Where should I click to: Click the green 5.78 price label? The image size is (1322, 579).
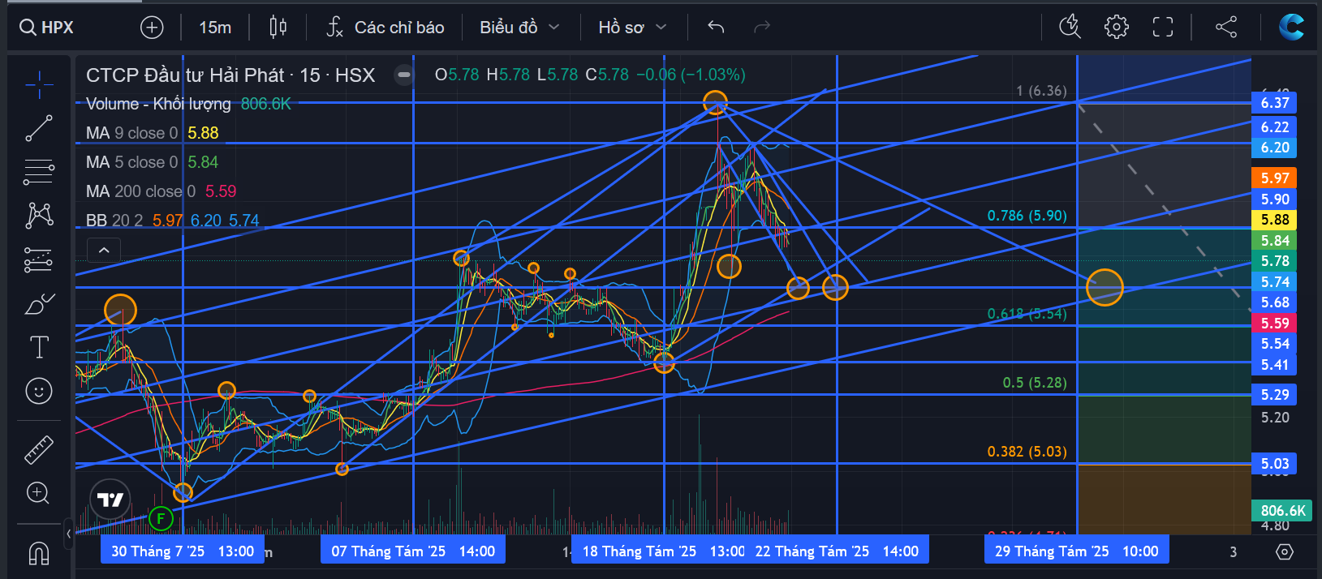click(1275, 261)
